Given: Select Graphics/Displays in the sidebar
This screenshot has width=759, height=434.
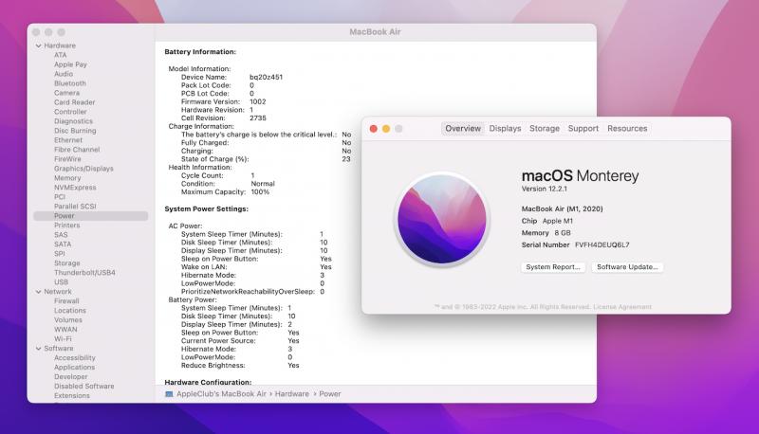Looking at the screenshot, I should coord(83,169).
